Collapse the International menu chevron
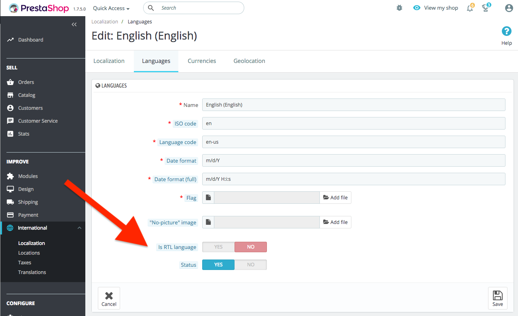This screenshot has height=316, width=518. (79, 228)
